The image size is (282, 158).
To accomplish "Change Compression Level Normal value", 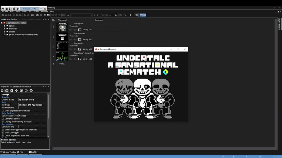I will pos(33,116).
